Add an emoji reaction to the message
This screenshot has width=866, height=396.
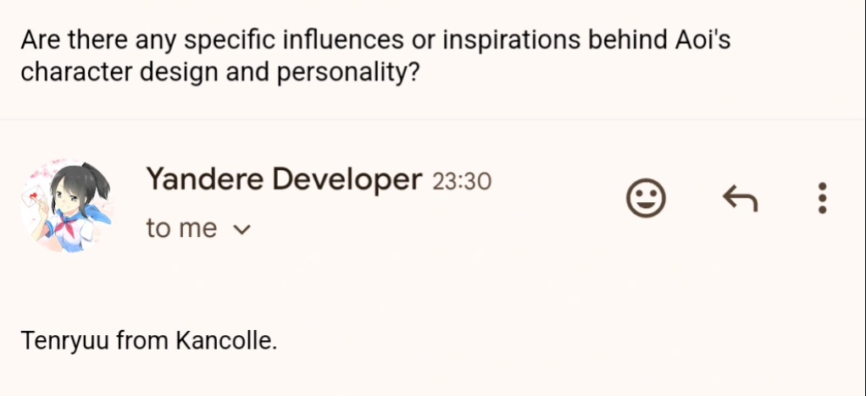pos(646,199)
